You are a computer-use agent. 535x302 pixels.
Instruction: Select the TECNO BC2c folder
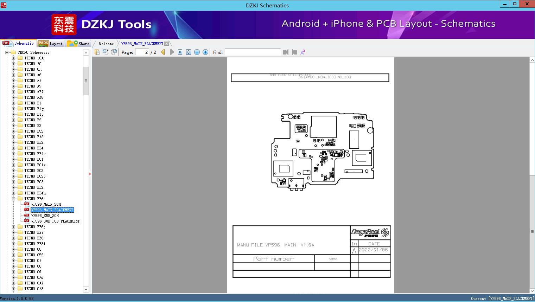pos(35,176)
